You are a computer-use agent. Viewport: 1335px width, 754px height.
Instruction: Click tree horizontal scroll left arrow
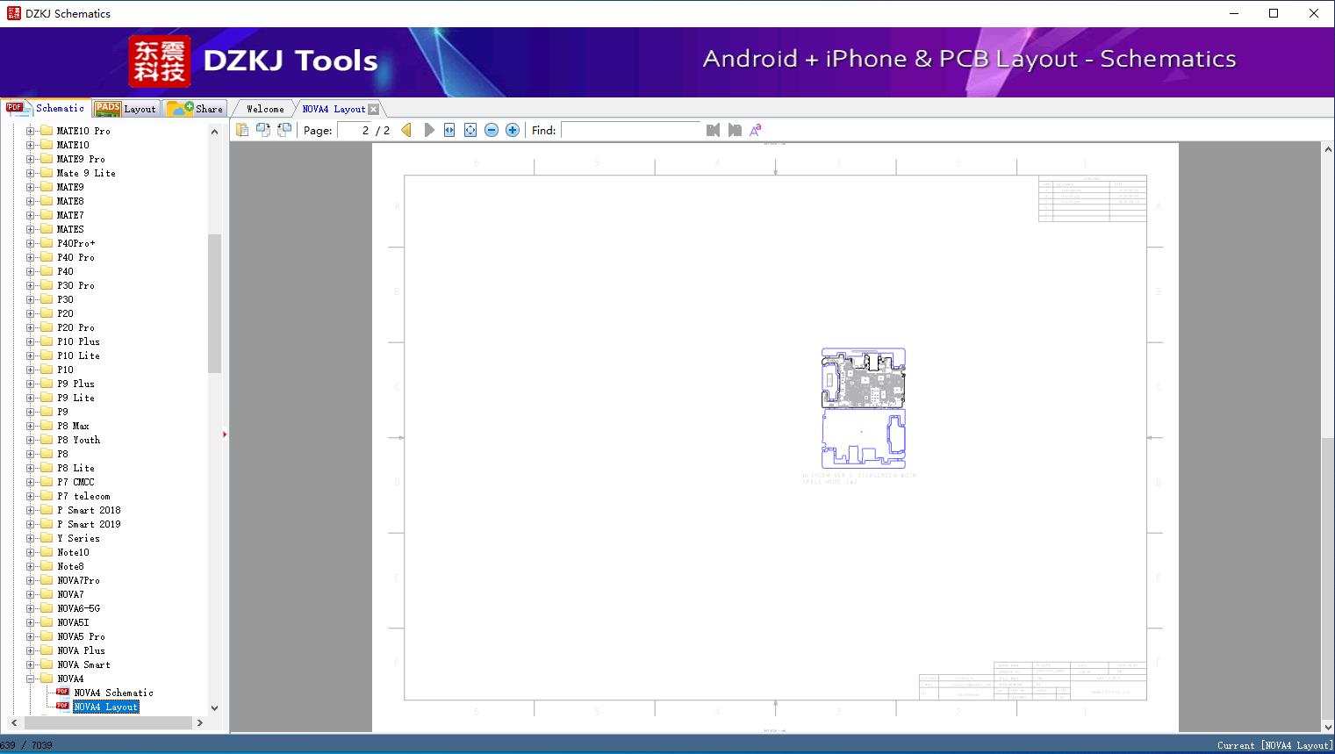pyautogui.click(x=13, y=722)
